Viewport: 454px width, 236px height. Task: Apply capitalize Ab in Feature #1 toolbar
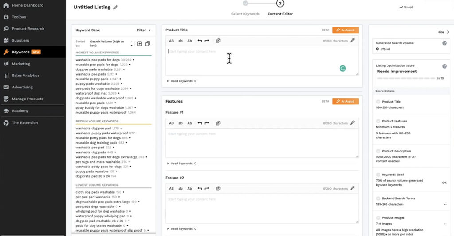[x=189, y=123]
